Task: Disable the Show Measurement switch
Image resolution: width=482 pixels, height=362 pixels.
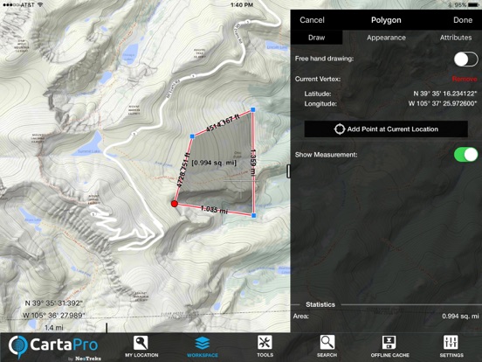Action: click(x=465, y=154)
